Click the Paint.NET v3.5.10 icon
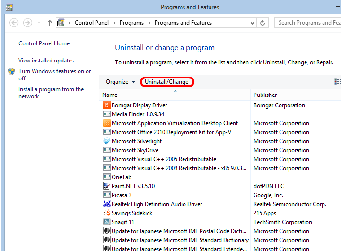 pyautogui.click(x=106, y=186)
